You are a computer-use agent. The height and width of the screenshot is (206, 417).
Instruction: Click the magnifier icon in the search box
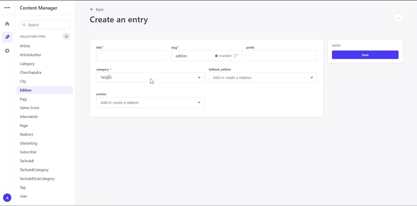click(24, 25)
